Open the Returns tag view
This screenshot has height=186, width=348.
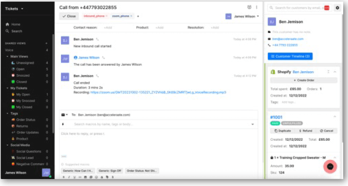(22, 126)
